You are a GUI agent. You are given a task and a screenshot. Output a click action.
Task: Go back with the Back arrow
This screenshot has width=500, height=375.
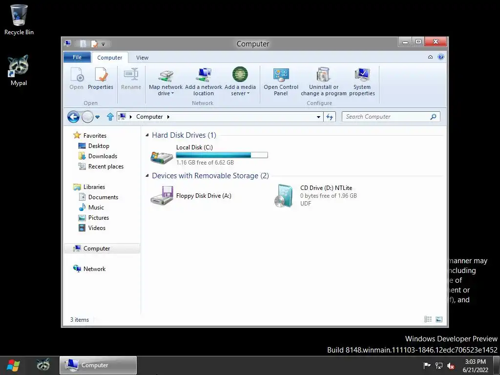[73, 117]
